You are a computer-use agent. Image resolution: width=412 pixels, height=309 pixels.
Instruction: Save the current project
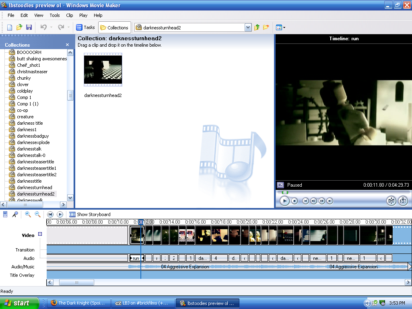click(x=29, y=27)
